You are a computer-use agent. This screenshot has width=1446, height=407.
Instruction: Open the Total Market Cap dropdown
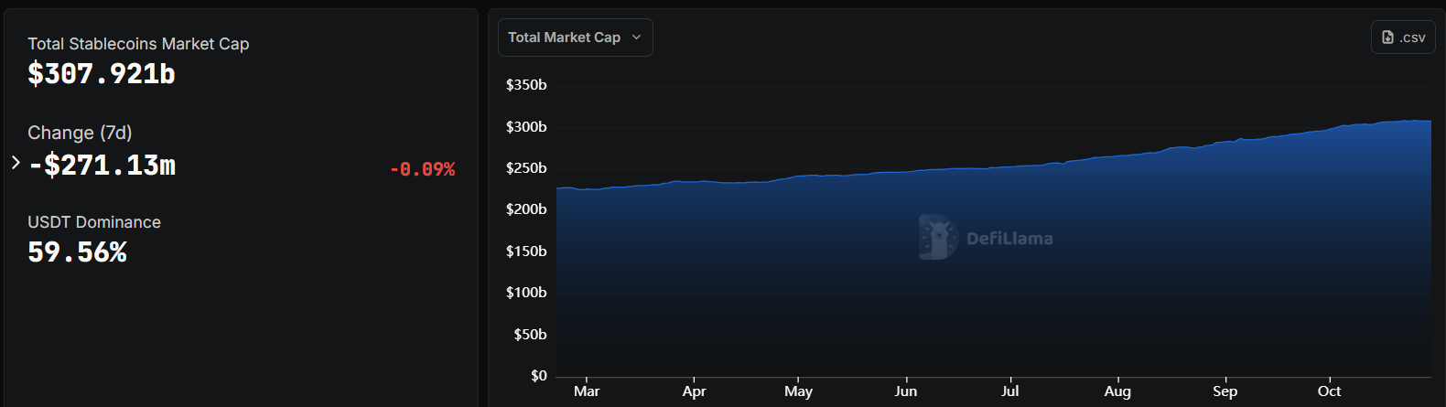575,37
